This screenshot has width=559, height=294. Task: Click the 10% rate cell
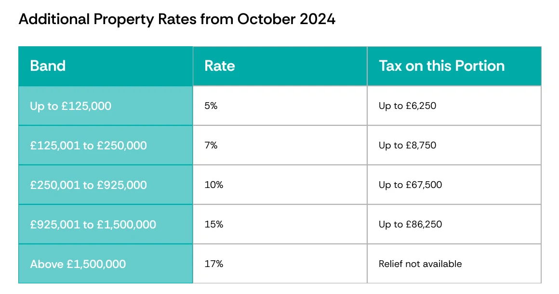coord(280,185)
